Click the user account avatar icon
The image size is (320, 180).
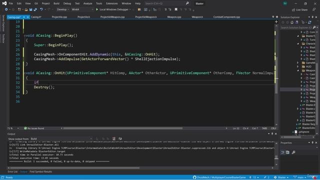(285, 3)
